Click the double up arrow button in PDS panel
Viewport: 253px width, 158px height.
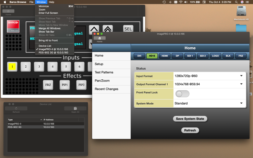point(108,29)
